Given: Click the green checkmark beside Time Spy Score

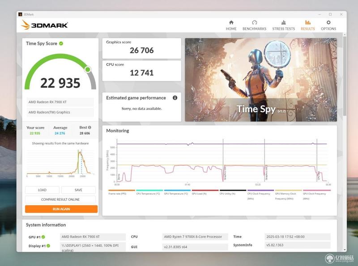Looking at the screenshot, I should 61,43.
